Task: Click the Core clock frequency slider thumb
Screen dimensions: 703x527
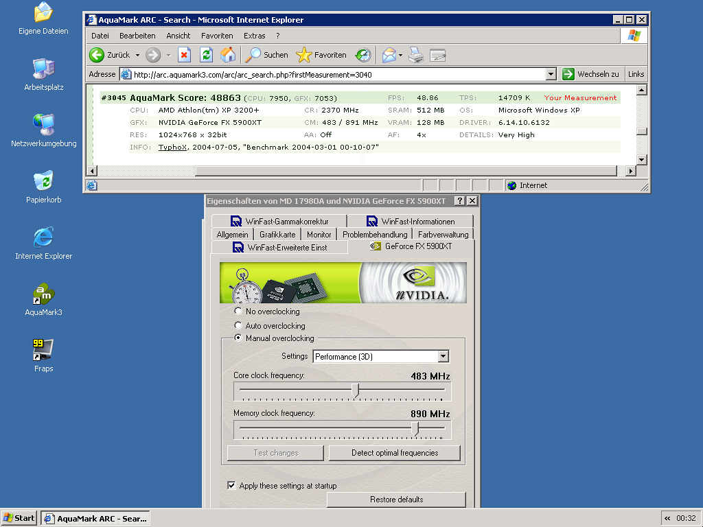Action: point(356,390)
